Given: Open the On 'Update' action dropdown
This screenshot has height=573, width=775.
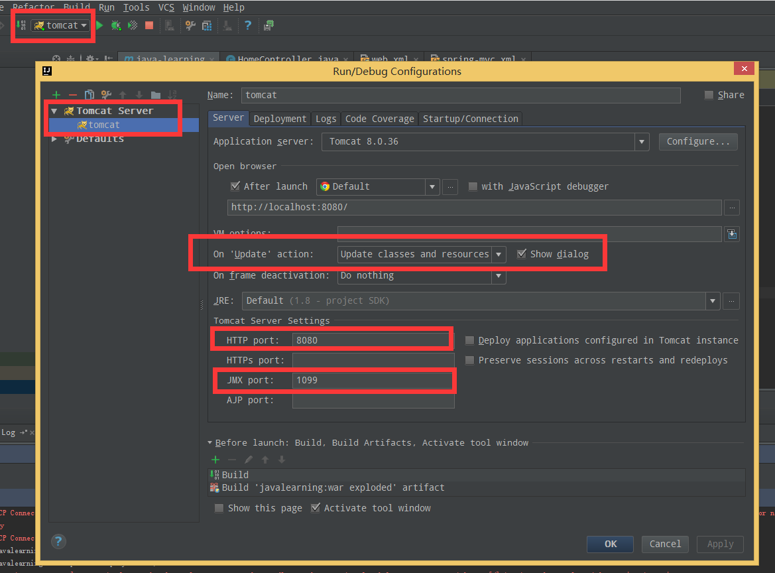Looking at the screenshot, I should (499, 254).
